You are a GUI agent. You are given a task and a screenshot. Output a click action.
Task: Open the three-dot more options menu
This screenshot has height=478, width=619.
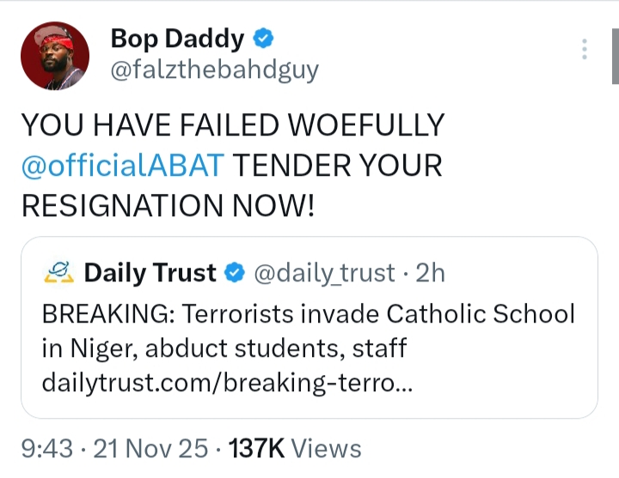tap(585, 49)
